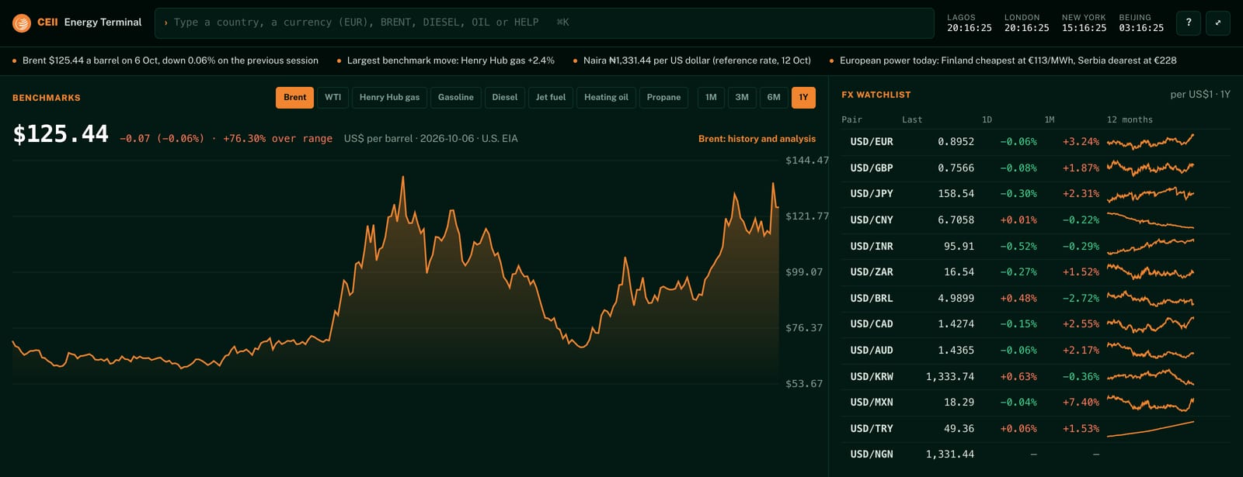Select the Gasoline benchmark tab
This screenshot has width=1243, height=477.
coord(455,98)
